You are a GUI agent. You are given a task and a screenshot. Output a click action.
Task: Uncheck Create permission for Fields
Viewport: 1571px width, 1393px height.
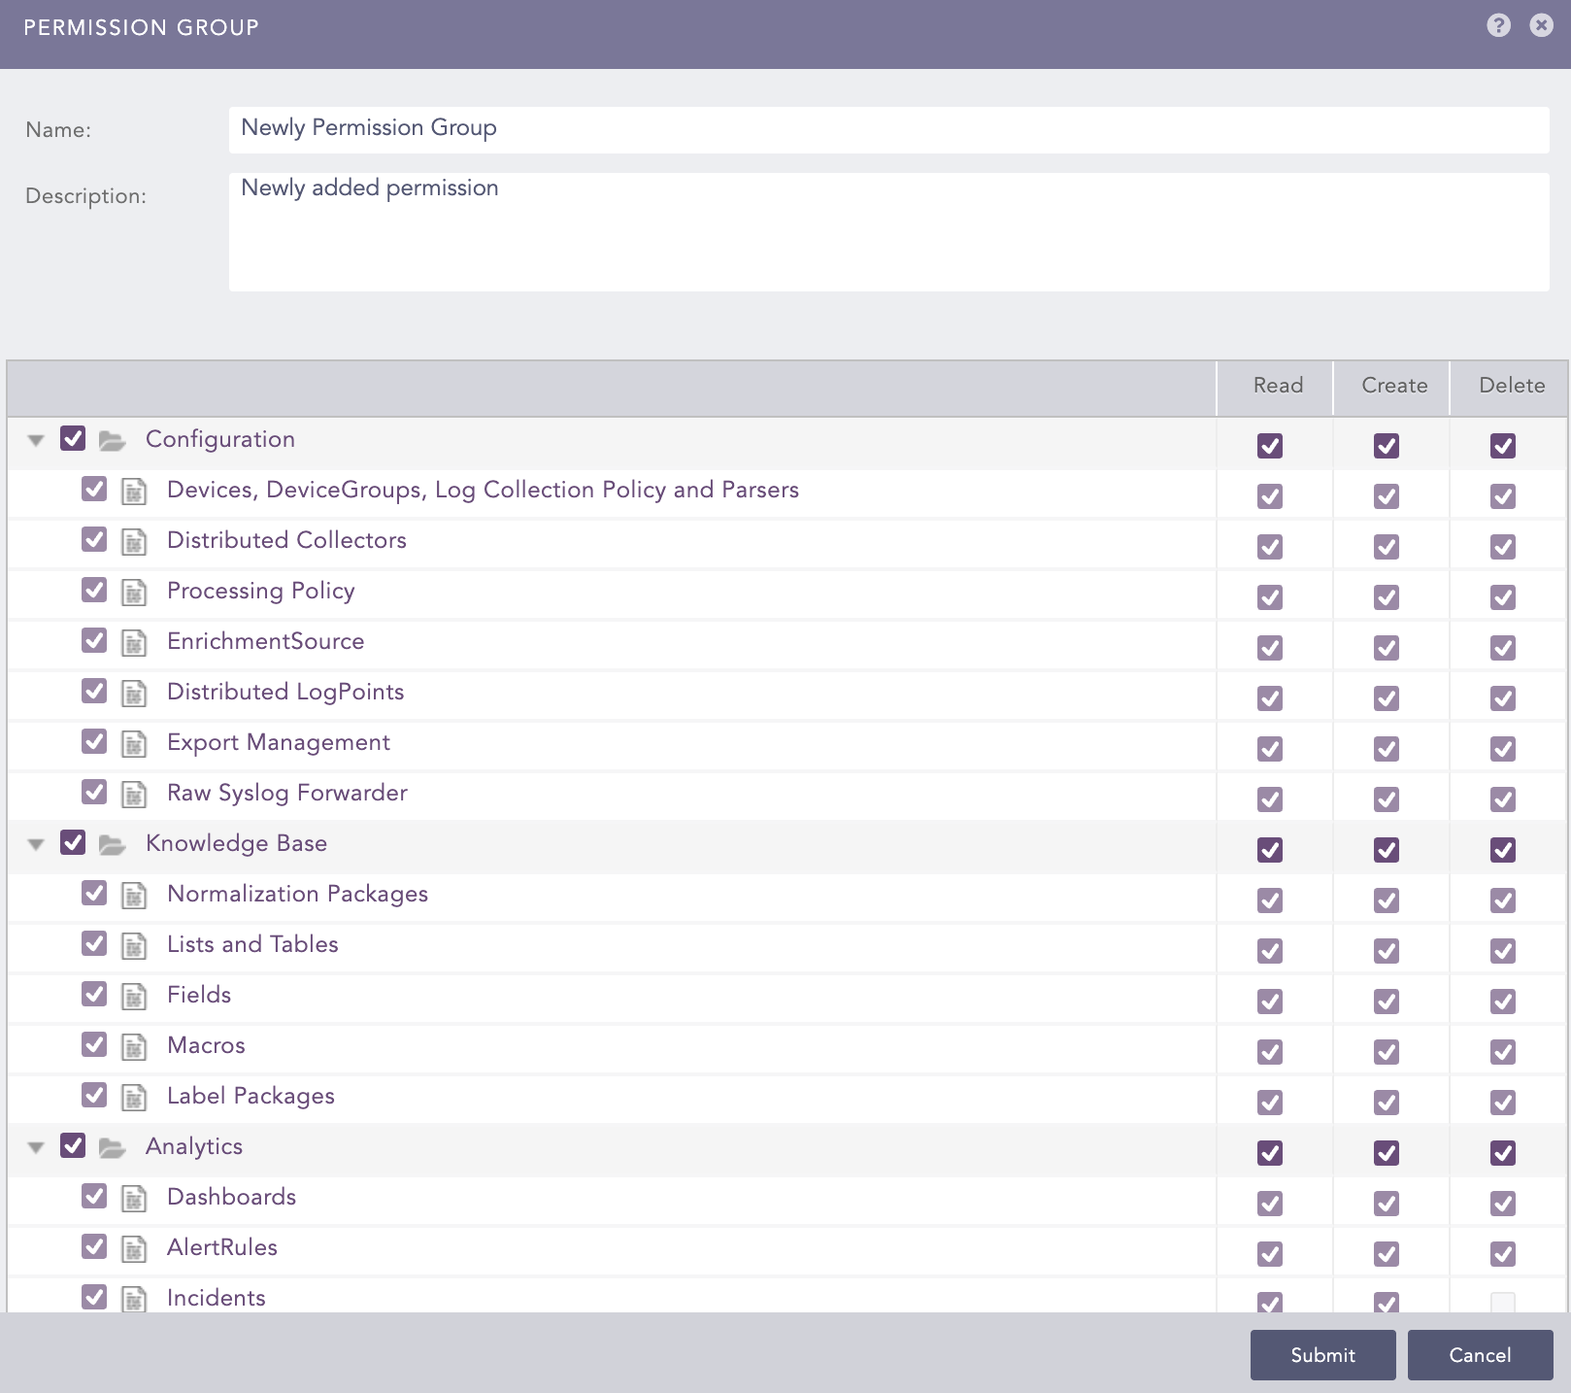1386,1001
